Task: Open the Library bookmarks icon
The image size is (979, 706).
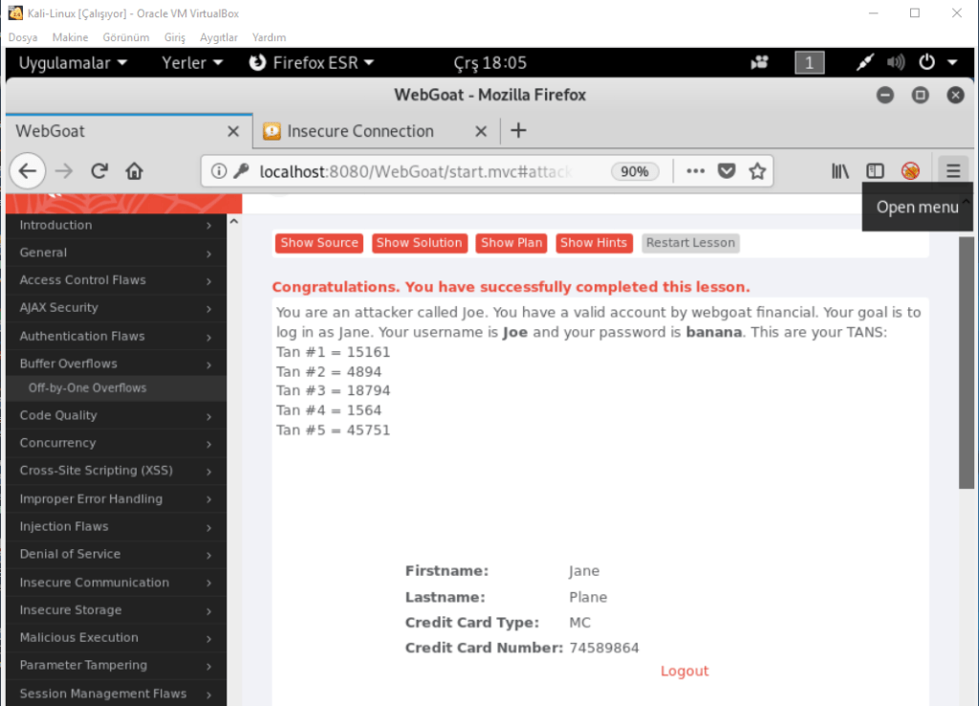Action: (x=840, y=171)
